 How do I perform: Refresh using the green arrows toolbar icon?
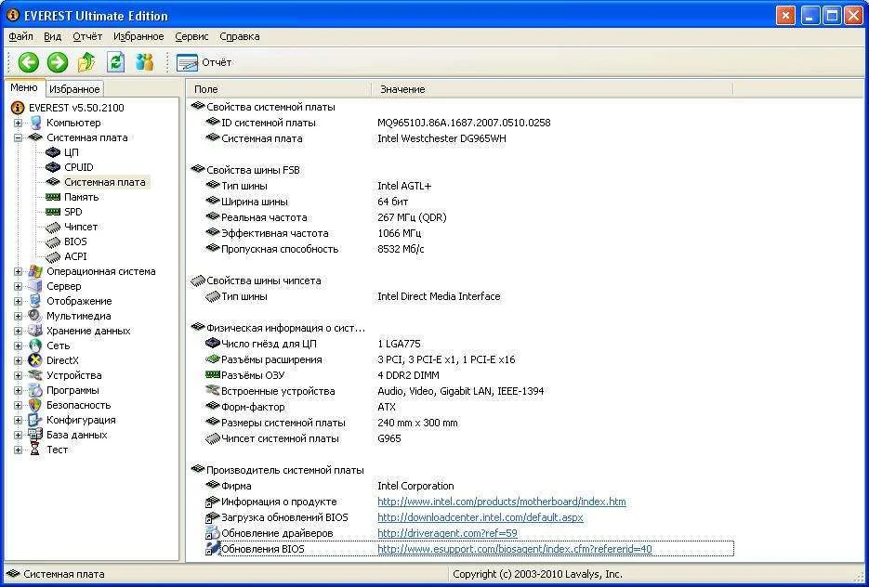(x=116, y=62)
